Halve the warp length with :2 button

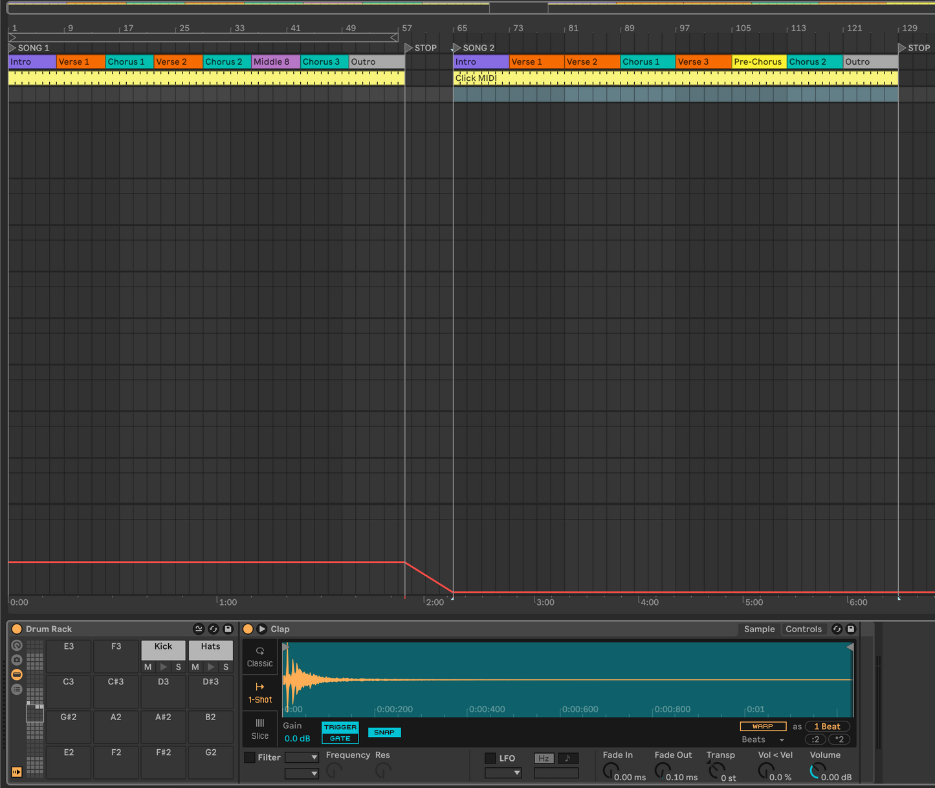[815, 739]
